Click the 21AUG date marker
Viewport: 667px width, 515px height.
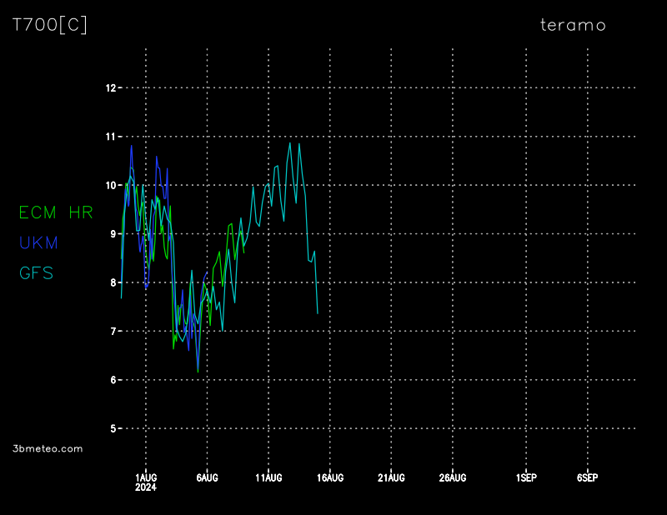coord(391,477)
